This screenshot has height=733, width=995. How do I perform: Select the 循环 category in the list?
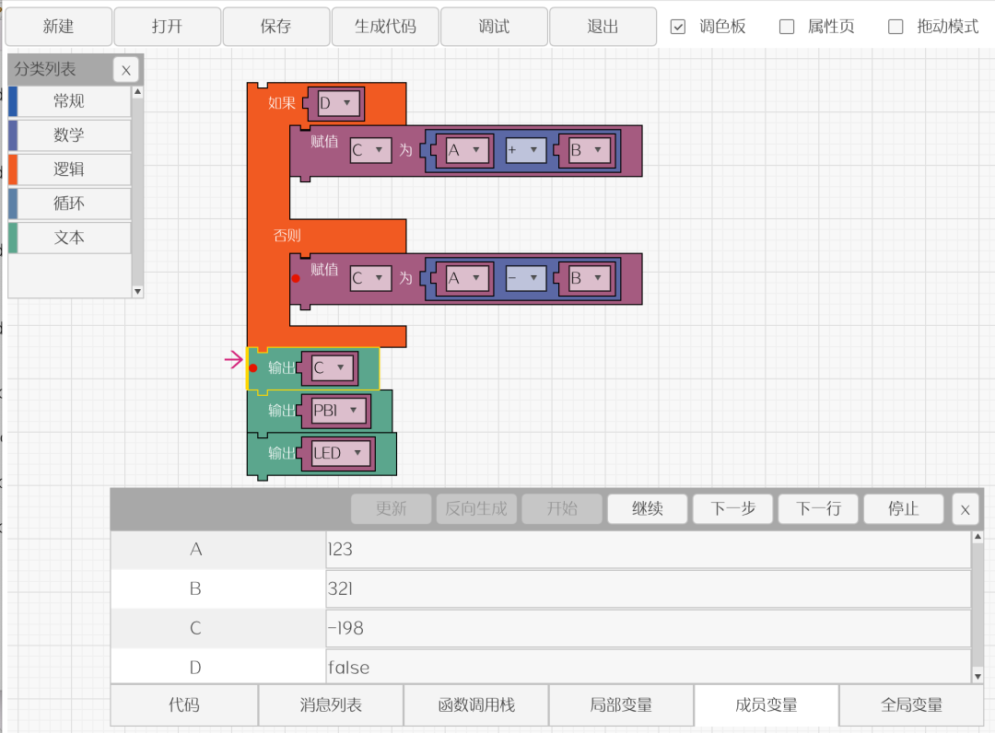(69, 204)
